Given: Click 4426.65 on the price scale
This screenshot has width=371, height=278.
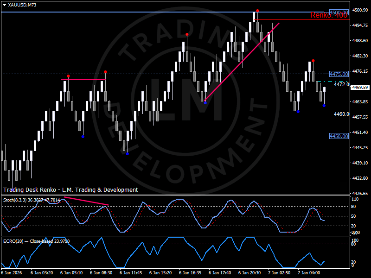Looking at the screenshot, I should pyautogui.click(x=360, y=193).
